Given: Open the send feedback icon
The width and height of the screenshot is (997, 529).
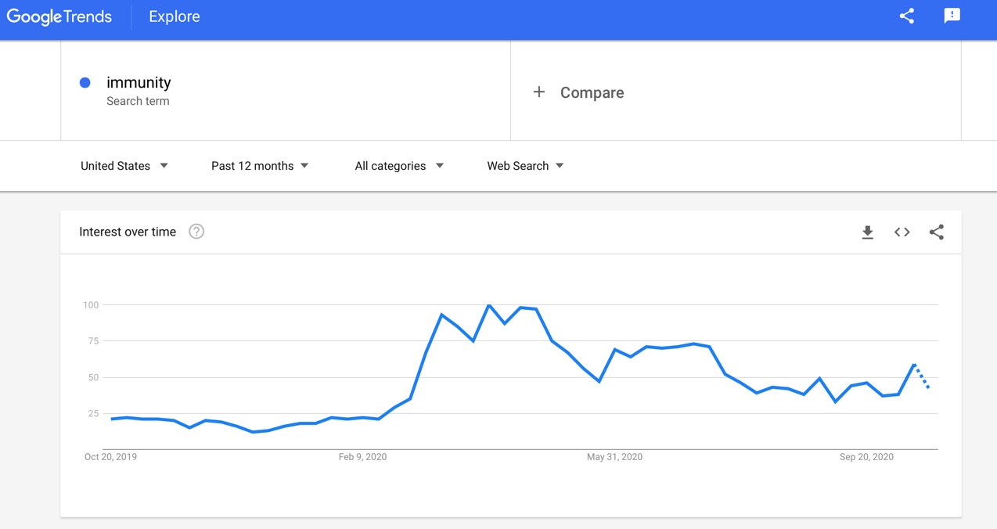Looking at the screenshot, I should (x=952, y=16).
